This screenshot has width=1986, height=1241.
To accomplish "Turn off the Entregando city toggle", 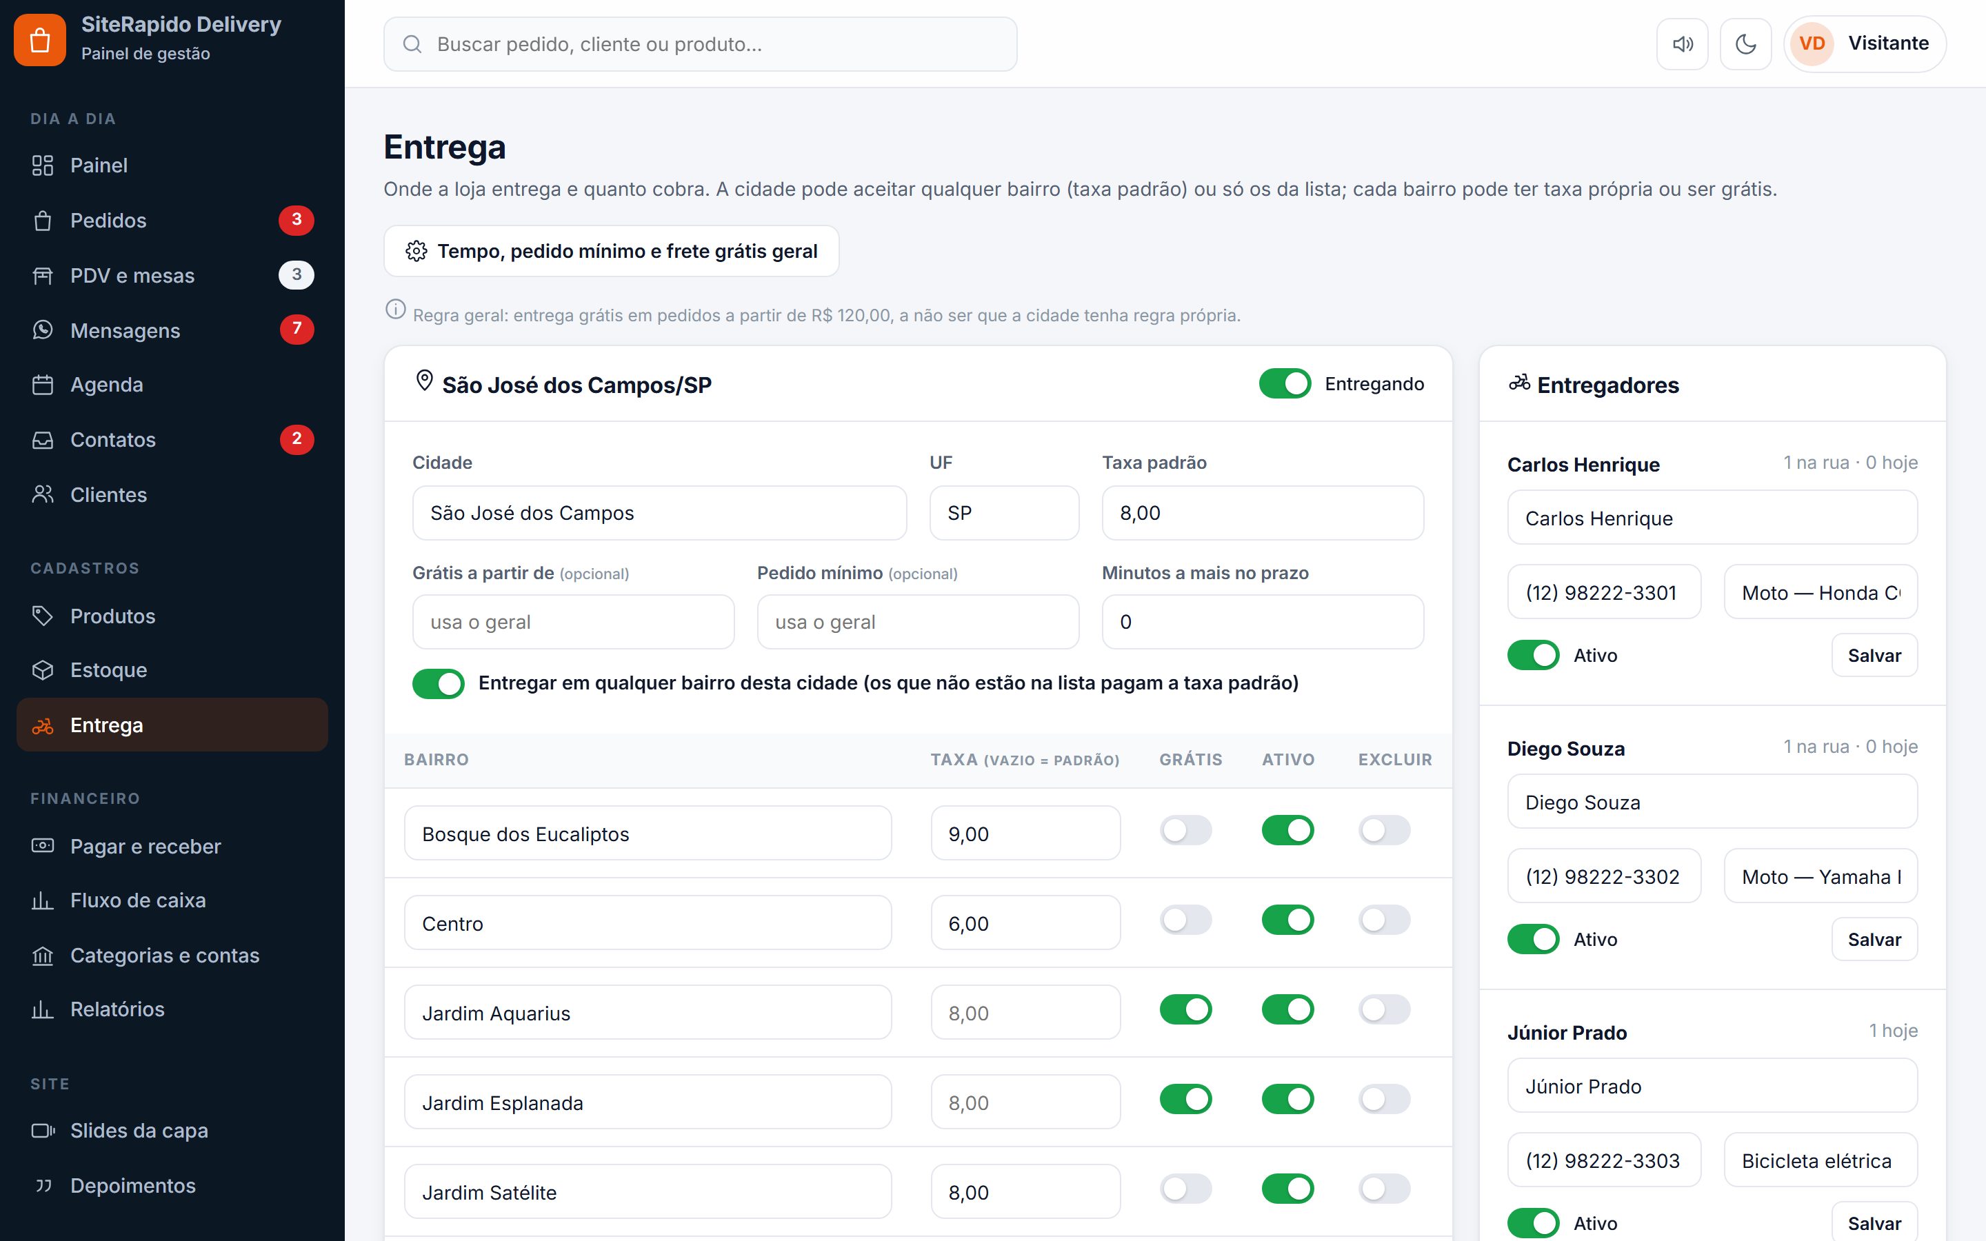I will tap(1285, 383).
